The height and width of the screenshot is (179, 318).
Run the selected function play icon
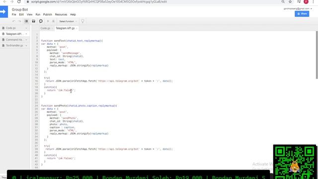coord(48,21)
